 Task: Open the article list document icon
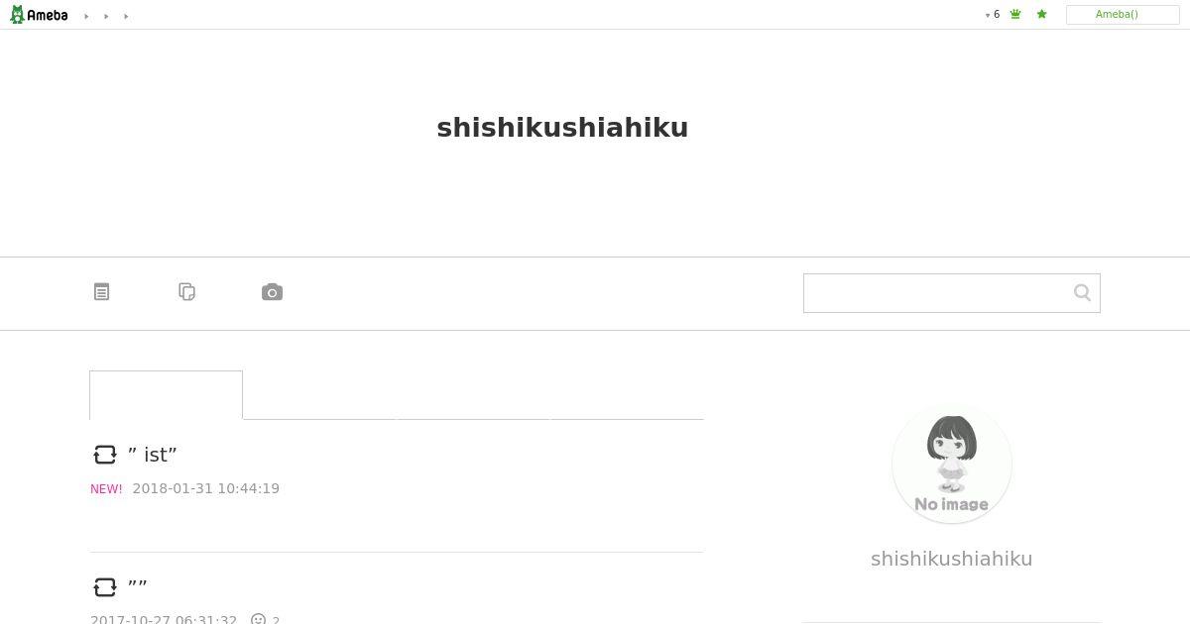(101, 291)
